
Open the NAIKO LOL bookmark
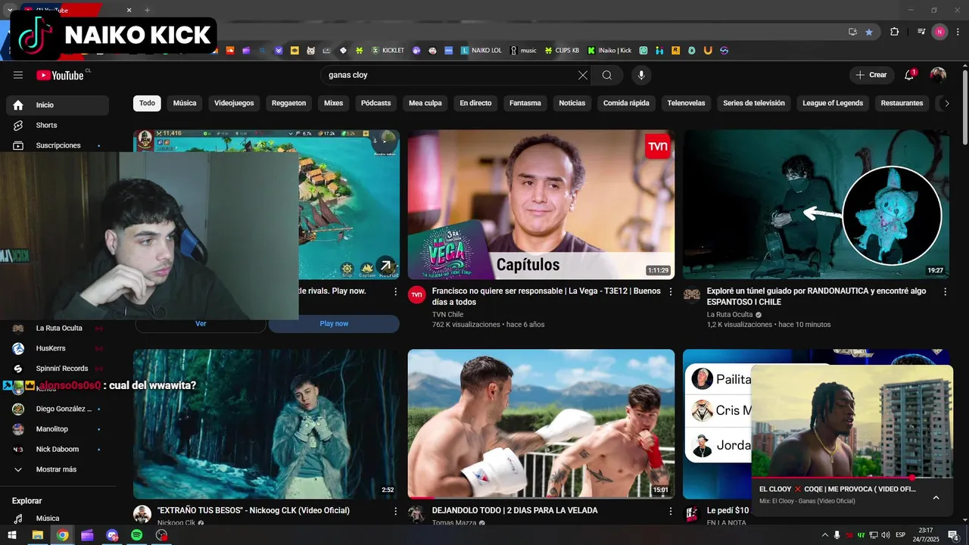[481, 51]
